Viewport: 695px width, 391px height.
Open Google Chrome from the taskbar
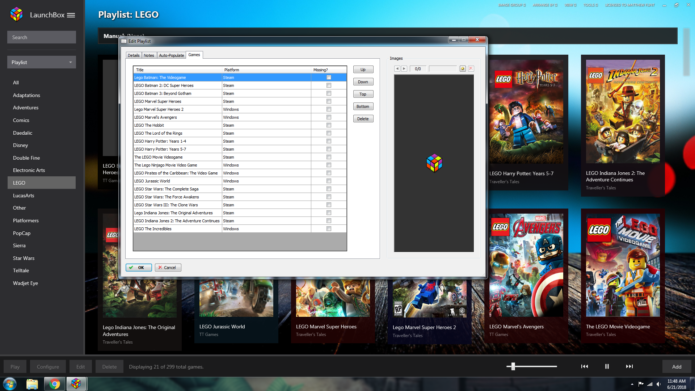pyautogui.click(x=55, y=384)
